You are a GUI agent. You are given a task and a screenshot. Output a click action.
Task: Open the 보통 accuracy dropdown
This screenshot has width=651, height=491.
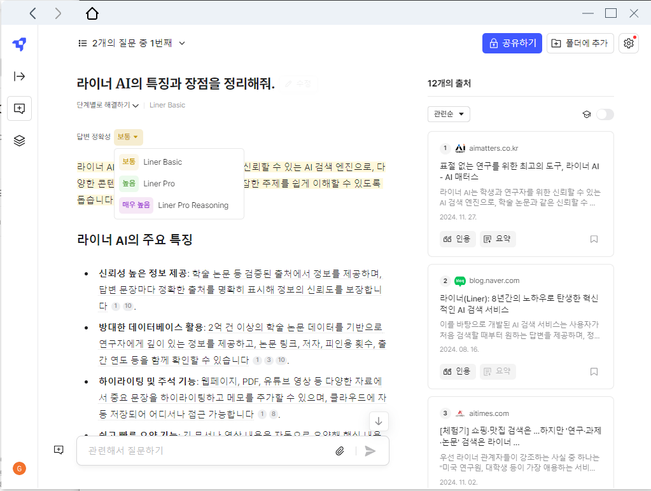[x=129, y=137]
